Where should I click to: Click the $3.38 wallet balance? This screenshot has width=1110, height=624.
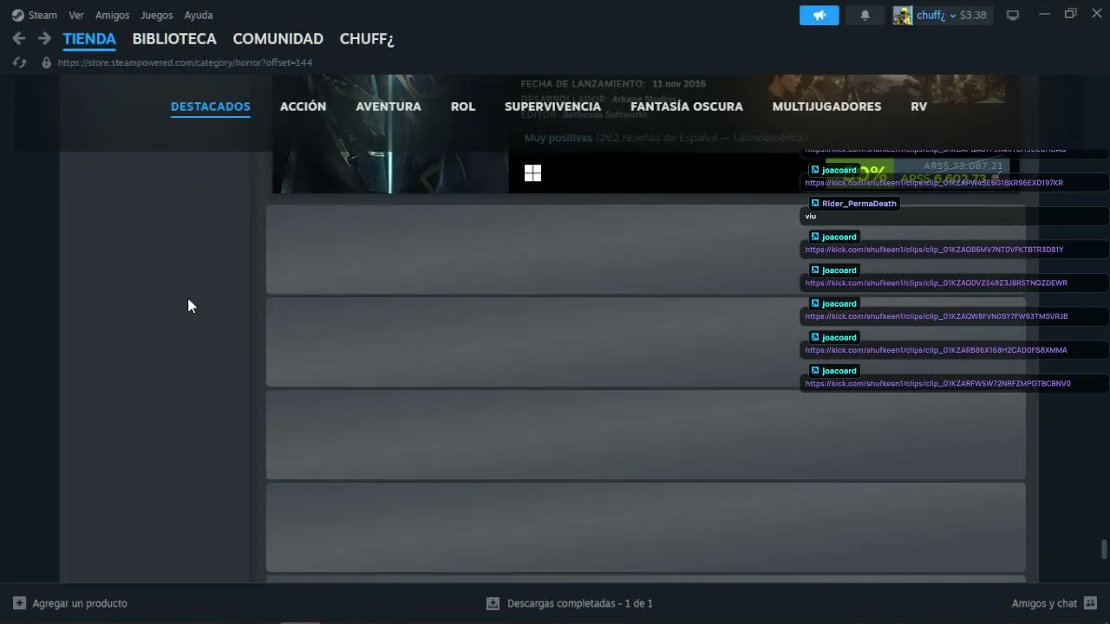click(x=973, y=15)
